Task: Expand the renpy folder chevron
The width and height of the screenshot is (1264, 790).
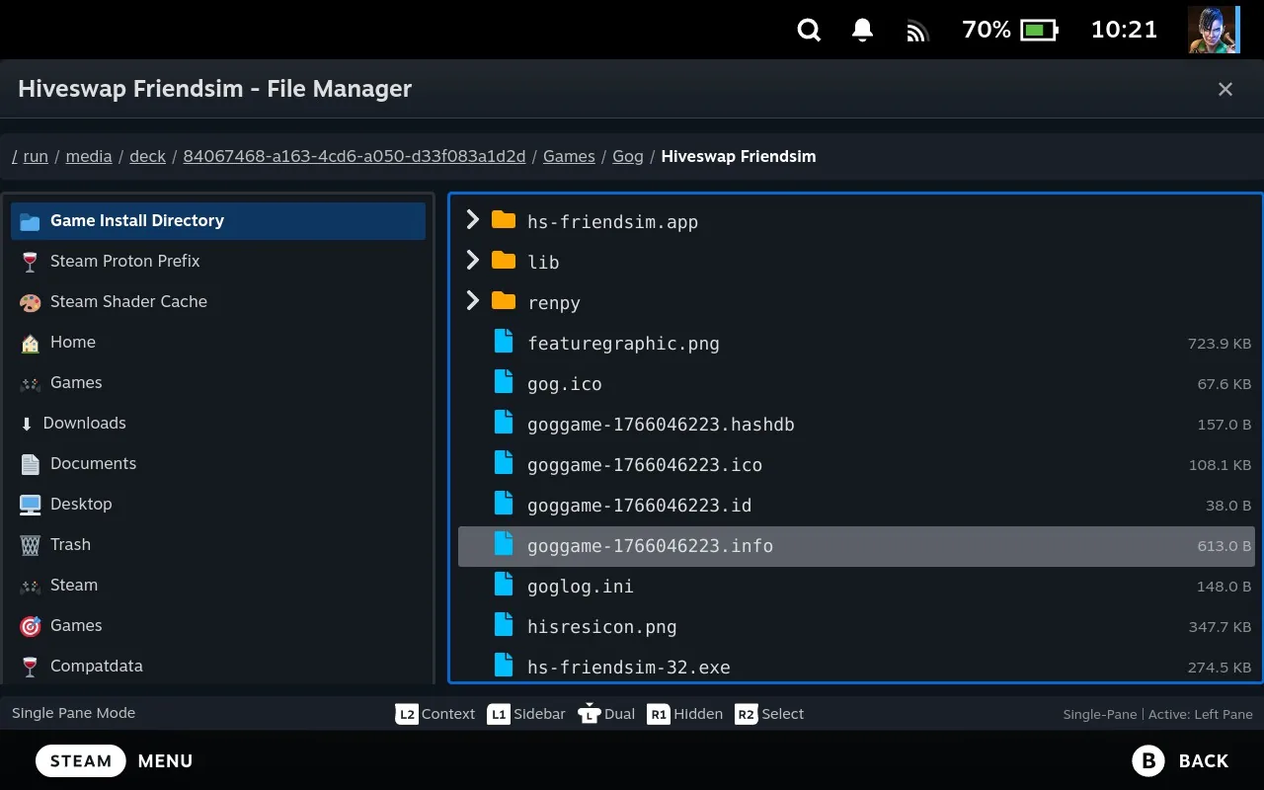Action: coord(473,300)
